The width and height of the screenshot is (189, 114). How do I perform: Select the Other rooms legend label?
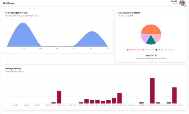coord(169,50)
